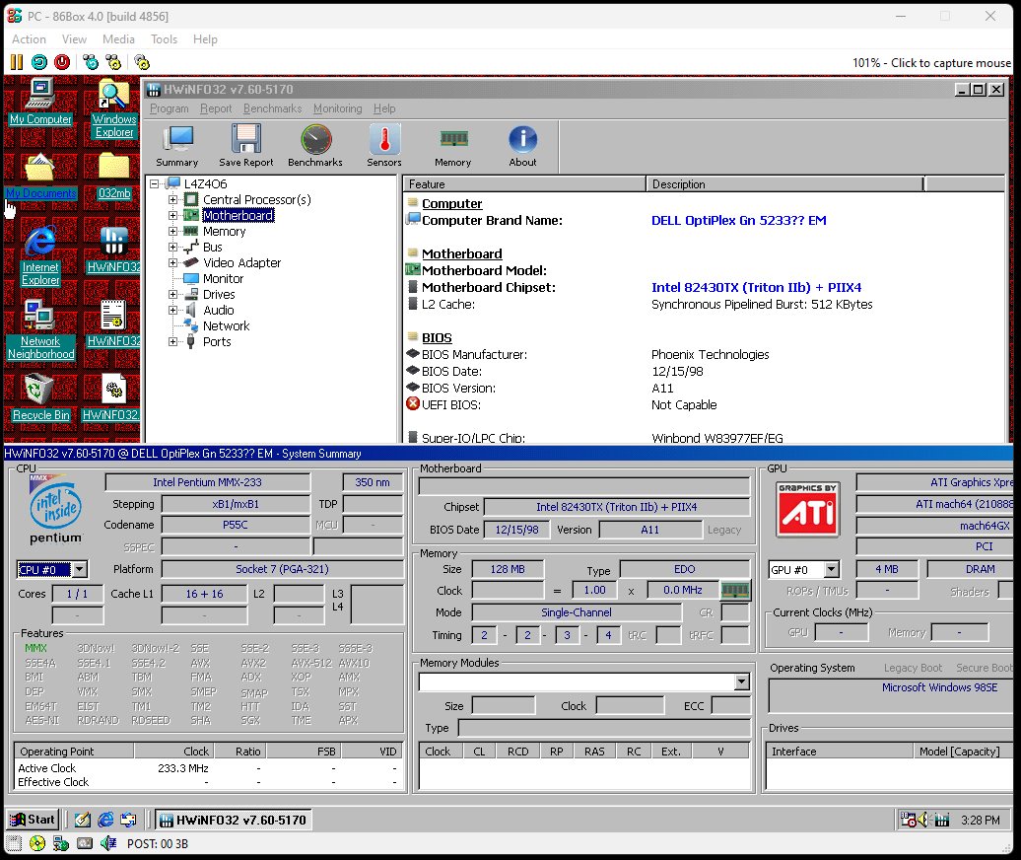Expand the Motherboard tree node
This screenshot has height=860, width=1021.
[172, 215]
